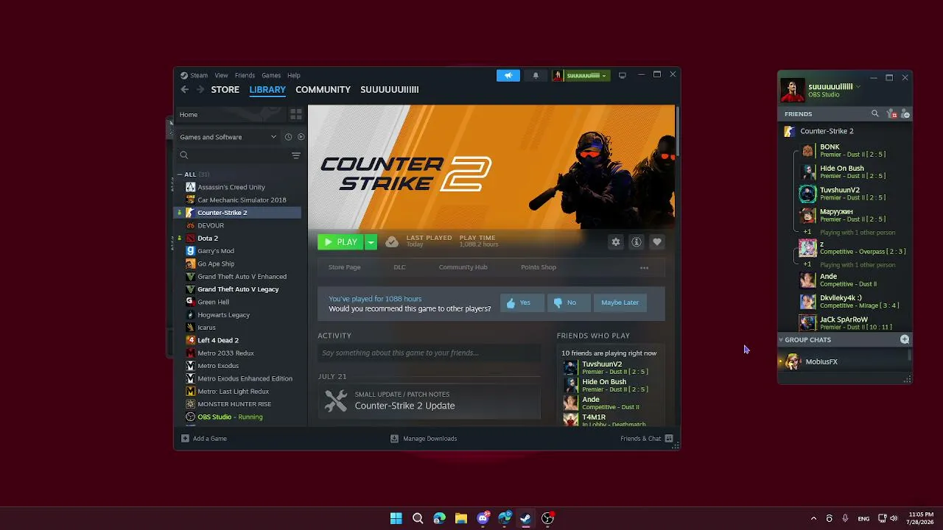943x530 pixels.
Task: Open Windows taskbar search
Action: tap(418, 518)
